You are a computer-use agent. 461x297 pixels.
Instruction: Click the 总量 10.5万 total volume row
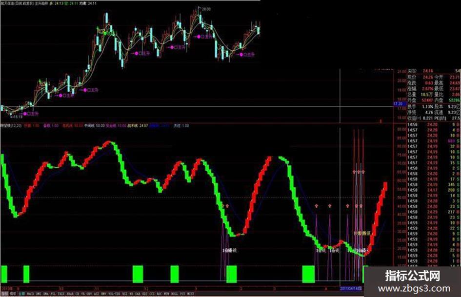point(420,95)
